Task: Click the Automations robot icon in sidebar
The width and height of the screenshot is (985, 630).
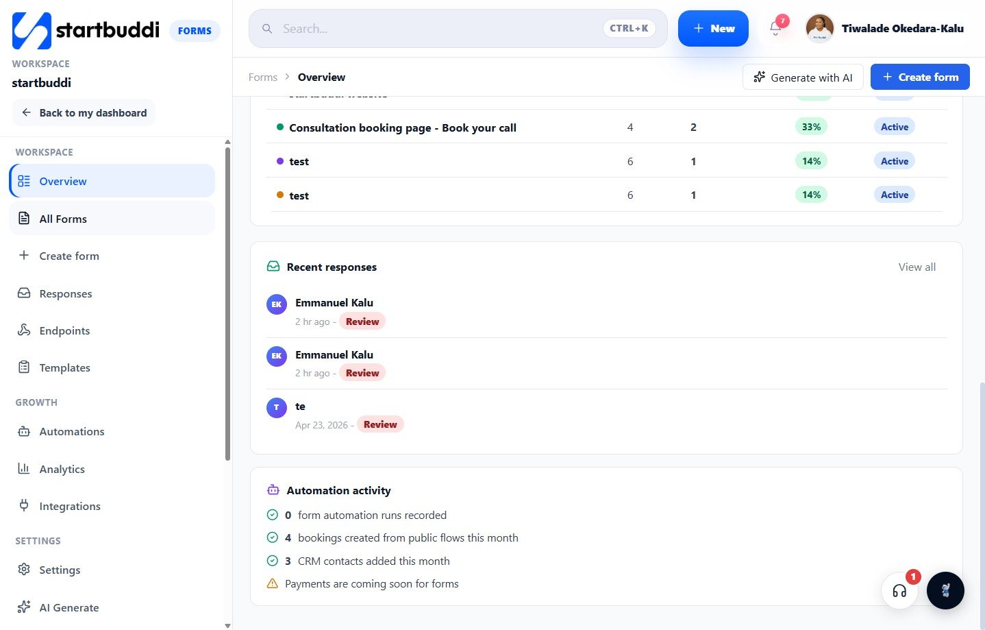Action: (x=24, y=431)
